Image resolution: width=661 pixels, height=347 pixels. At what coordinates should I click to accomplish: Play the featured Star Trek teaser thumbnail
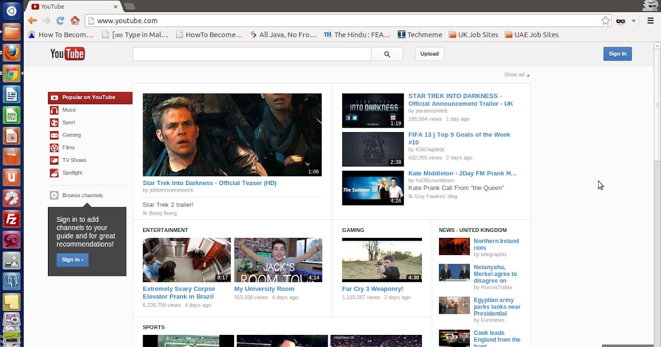click(232, 135)
